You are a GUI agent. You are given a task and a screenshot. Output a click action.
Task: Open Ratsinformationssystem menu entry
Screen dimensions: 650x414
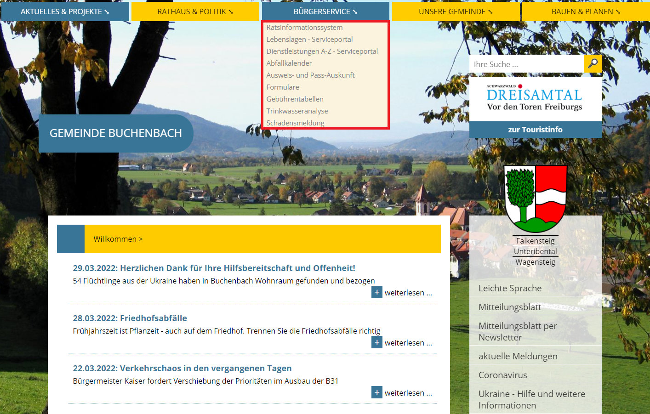[304, 28]
